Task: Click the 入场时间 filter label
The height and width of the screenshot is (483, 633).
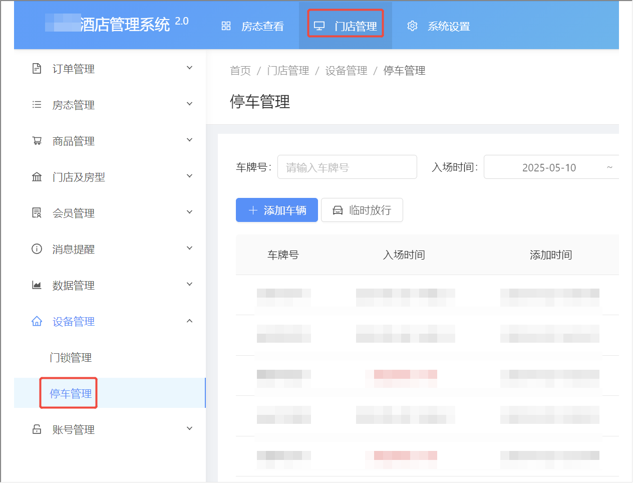Action: coord(455,167)
